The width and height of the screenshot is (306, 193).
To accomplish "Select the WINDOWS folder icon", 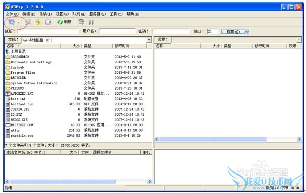I will coord(8,88).
